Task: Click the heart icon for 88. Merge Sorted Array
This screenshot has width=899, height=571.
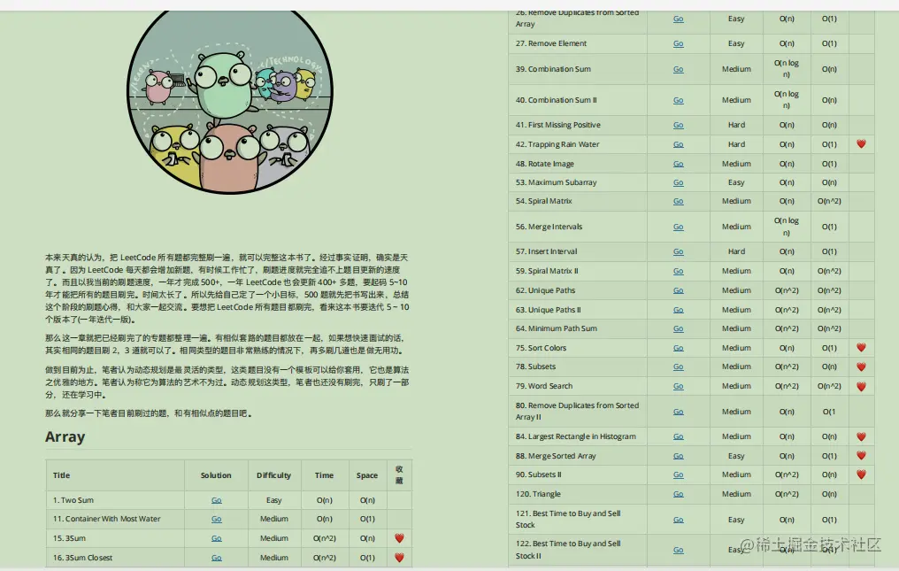Action: coord(861,456)
